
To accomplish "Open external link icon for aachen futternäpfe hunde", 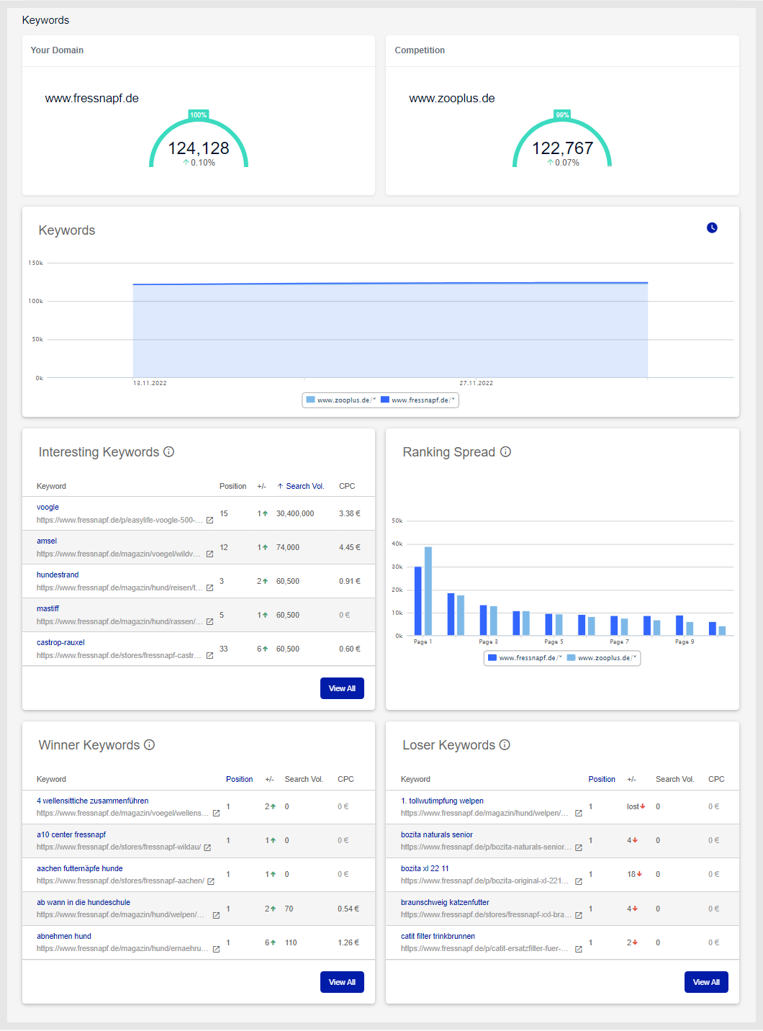I will pos(211,881).
